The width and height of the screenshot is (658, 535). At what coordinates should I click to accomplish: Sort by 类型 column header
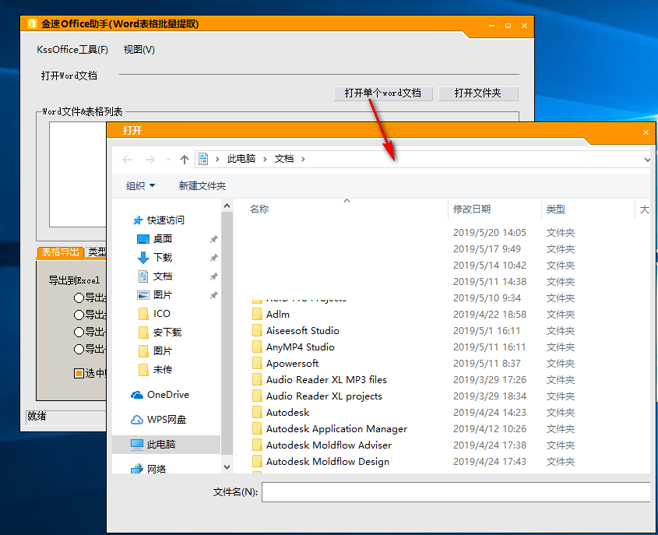click(x=556, y=209)
